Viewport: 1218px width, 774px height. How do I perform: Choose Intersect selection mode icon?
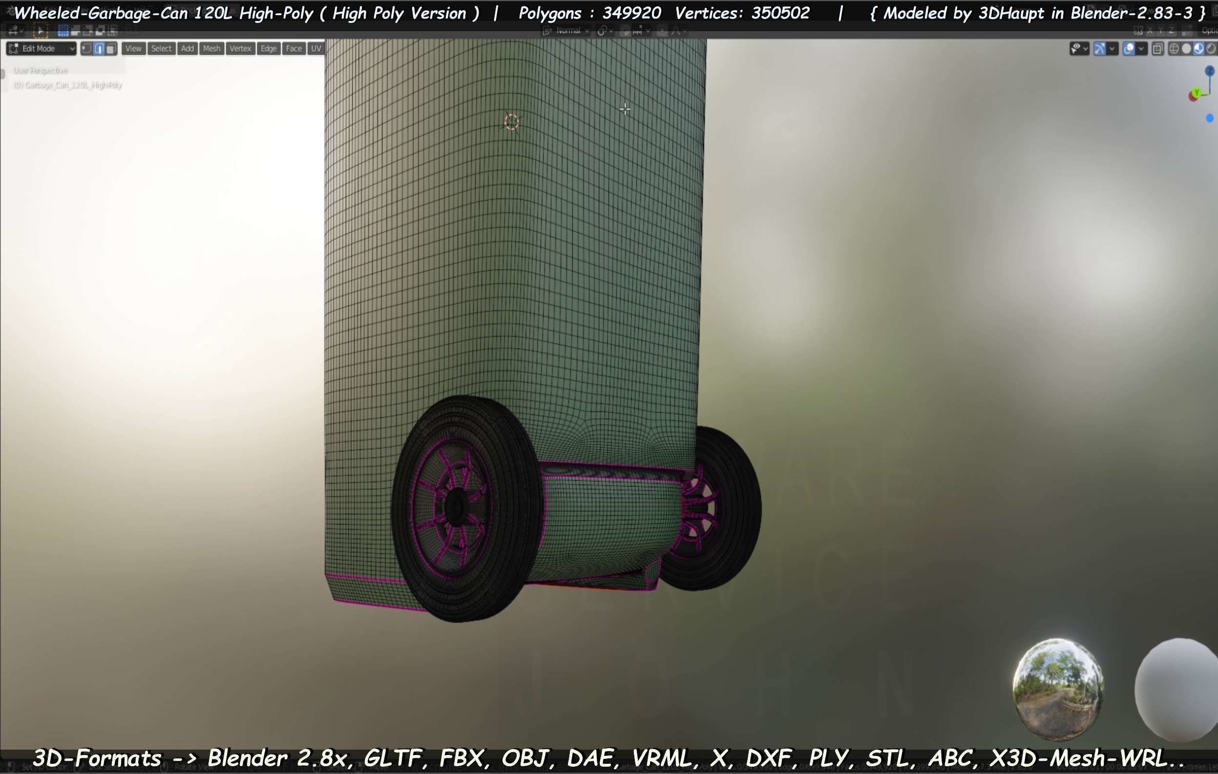pos(112,31)
